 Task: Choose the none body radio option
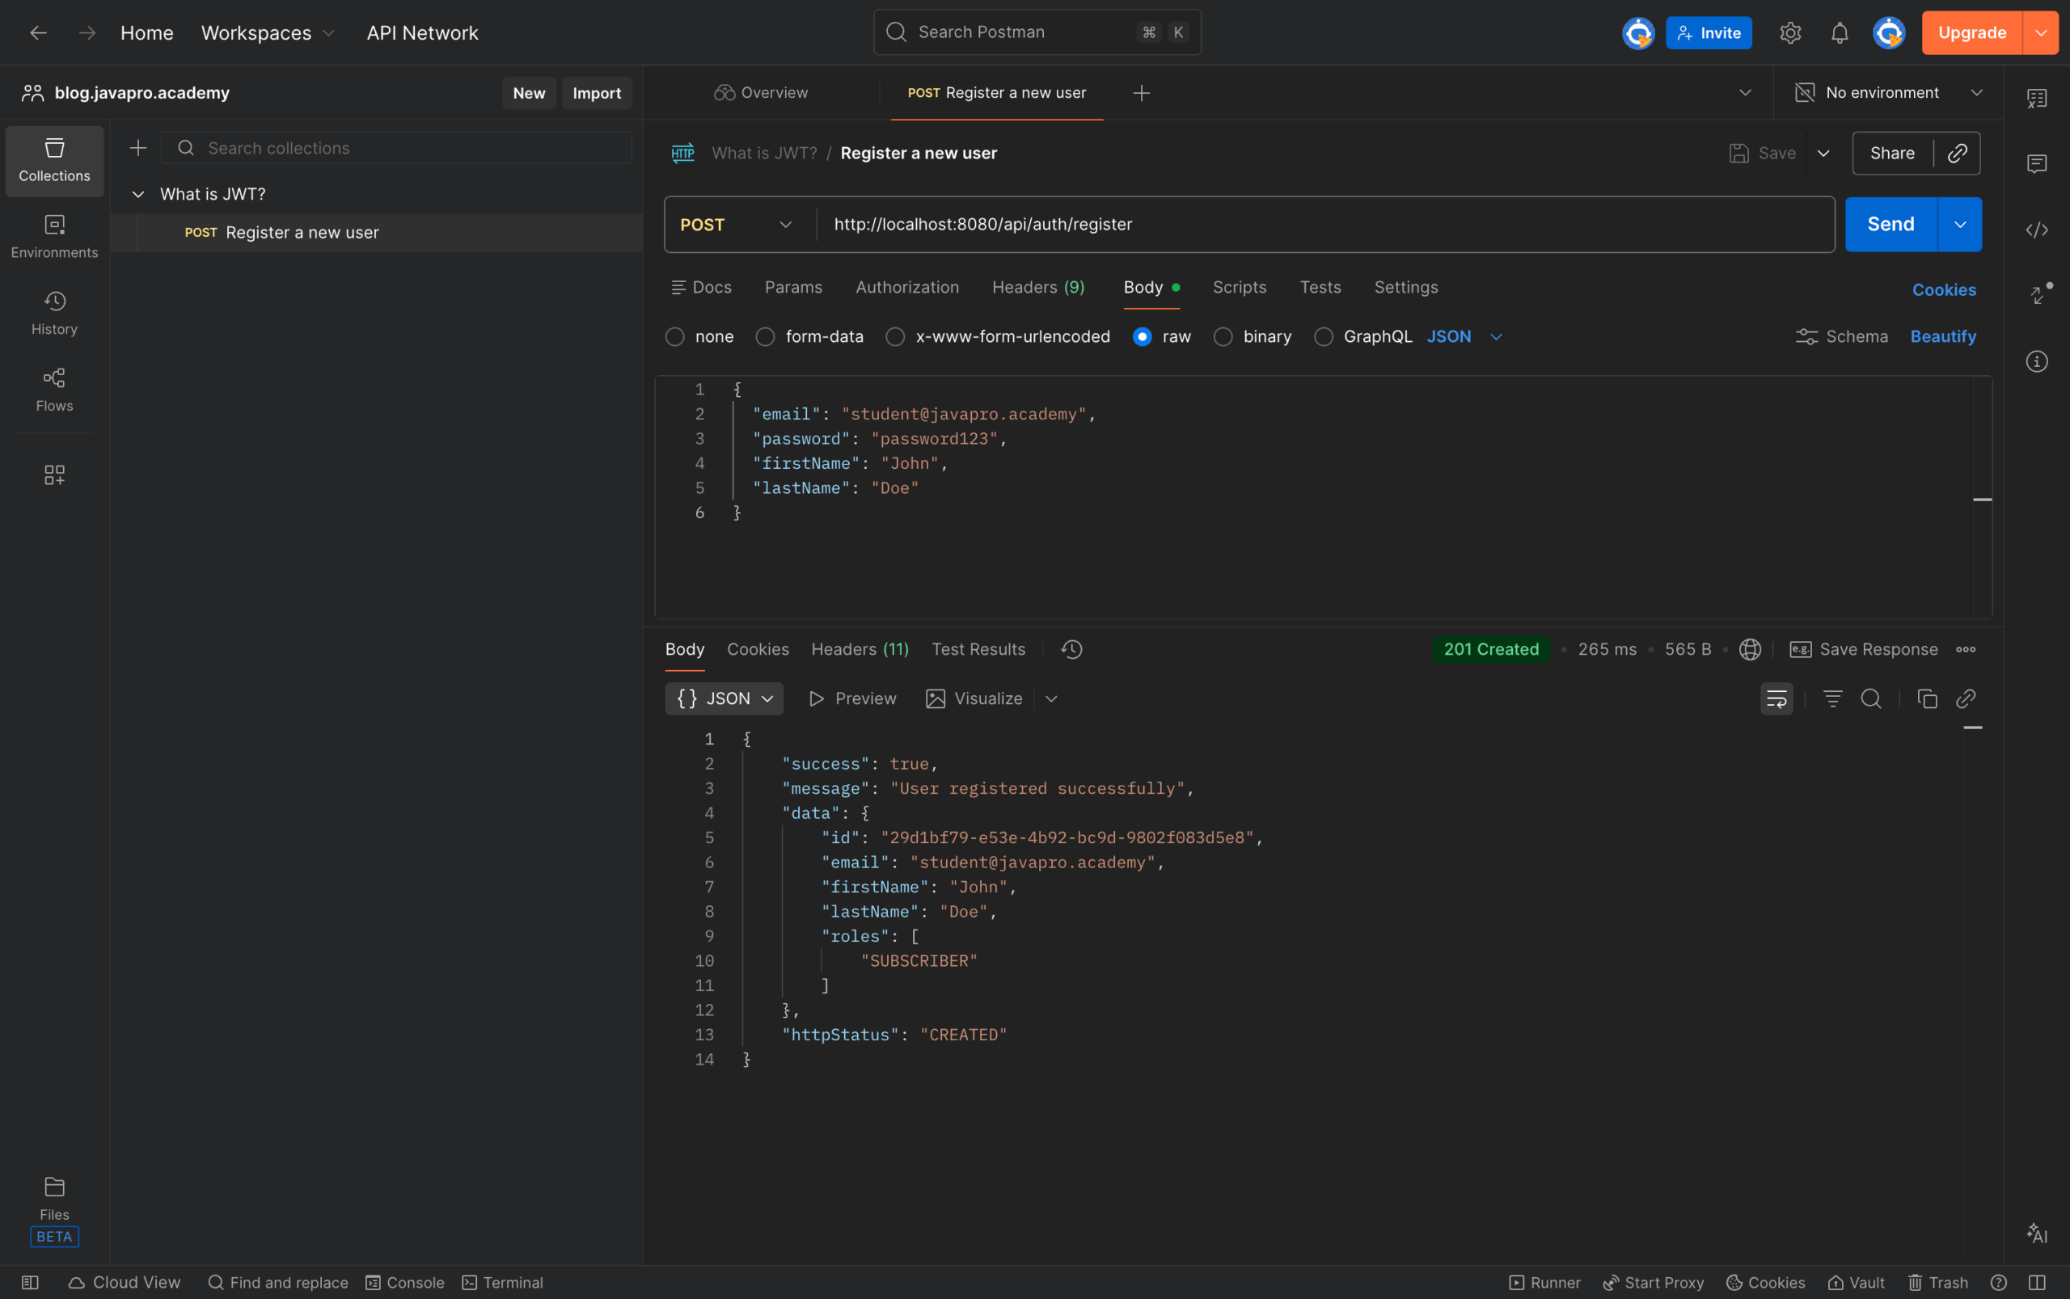pos(674,337)
